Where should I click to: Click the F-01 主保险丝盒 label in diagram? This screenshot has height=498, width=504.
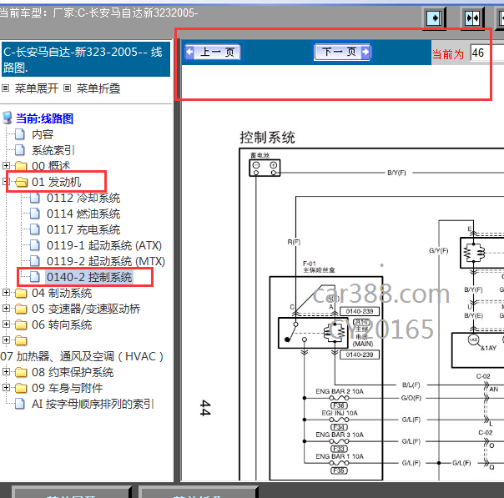[x=319, y=267]
